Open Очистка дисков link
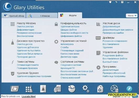This screenshot has width=139, height=98. [x=25, y=44]
